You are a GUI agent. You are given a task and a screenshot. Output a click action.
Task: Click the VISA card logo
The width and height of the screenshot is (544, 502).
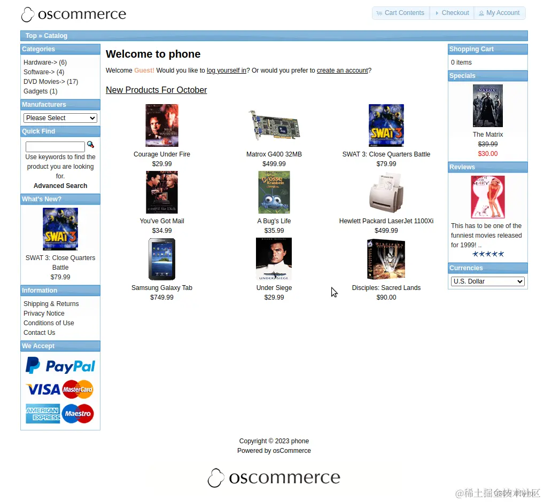tap(43, 389)
